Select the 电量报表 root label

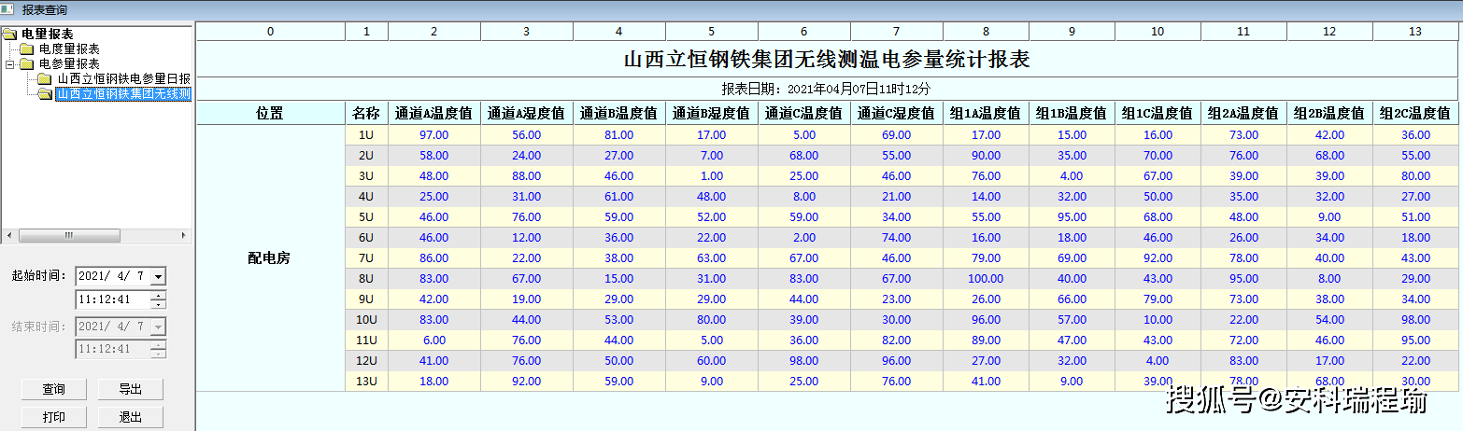tap(48, 35)
